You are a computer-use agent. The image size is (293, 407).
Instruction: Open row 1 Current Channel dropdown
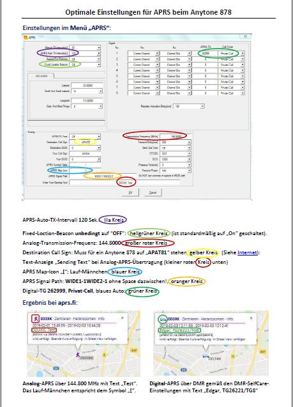(x=157, y=54)
